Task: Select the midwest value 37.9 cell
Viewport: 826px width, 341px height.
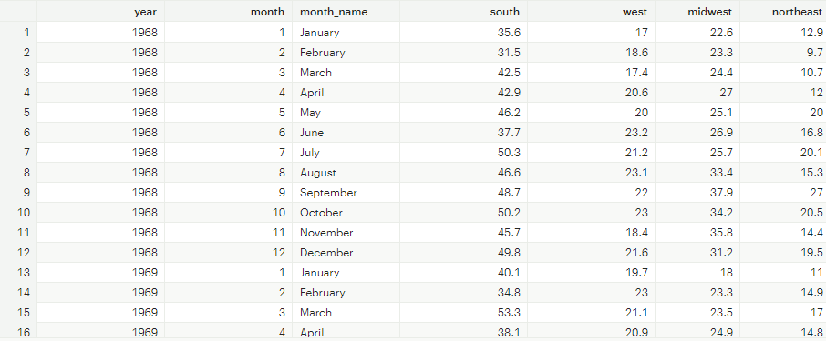Action: tap(697, 193)
